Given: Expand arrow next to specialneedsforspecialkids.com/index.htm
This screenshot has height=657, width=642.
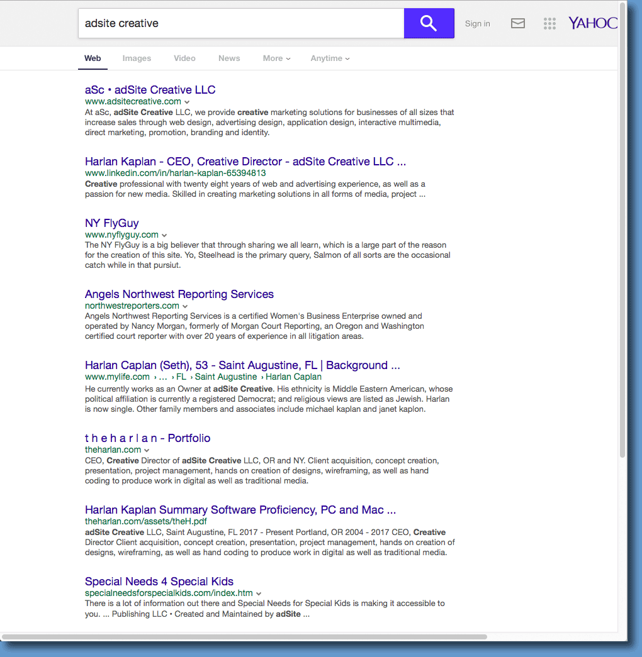Looking at the screenshot, I should pyautogui.click(x=259, y=594).
